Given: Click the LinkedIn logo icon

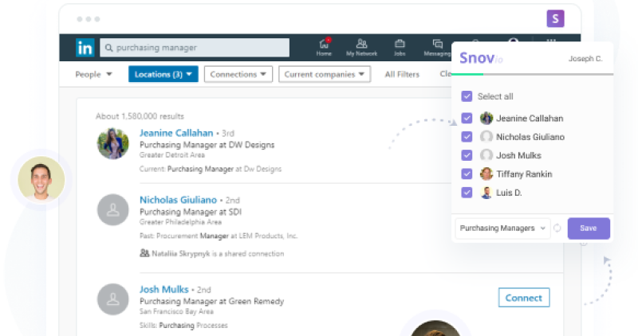Looking at the screenshot, I should click(x=85, y=48).
